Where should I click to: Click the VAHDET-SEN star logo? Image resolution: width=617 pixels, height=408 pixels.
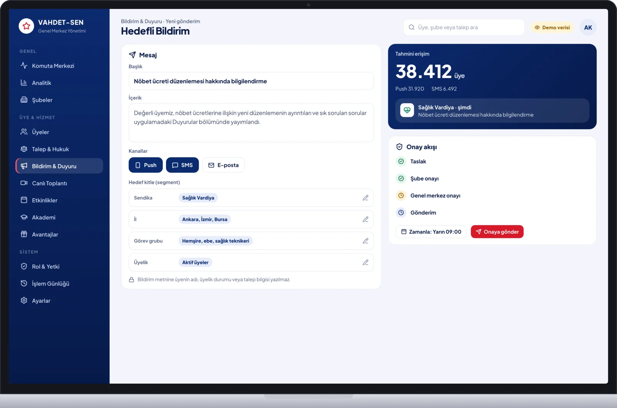[26, 26]
